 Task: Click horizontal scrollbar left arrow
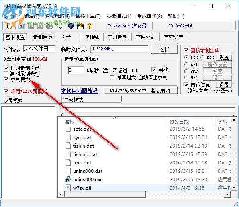(x=61, y=195)
